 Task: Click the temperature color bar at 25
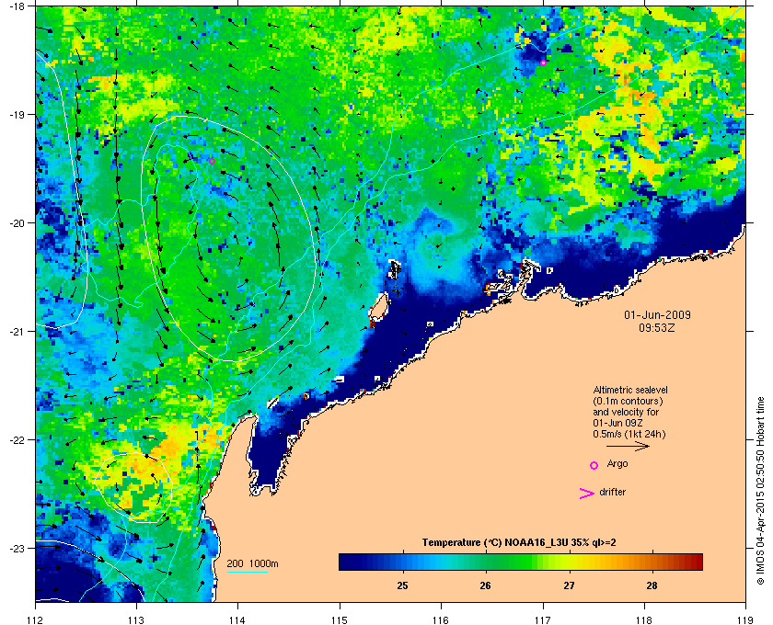click(403, 562)
